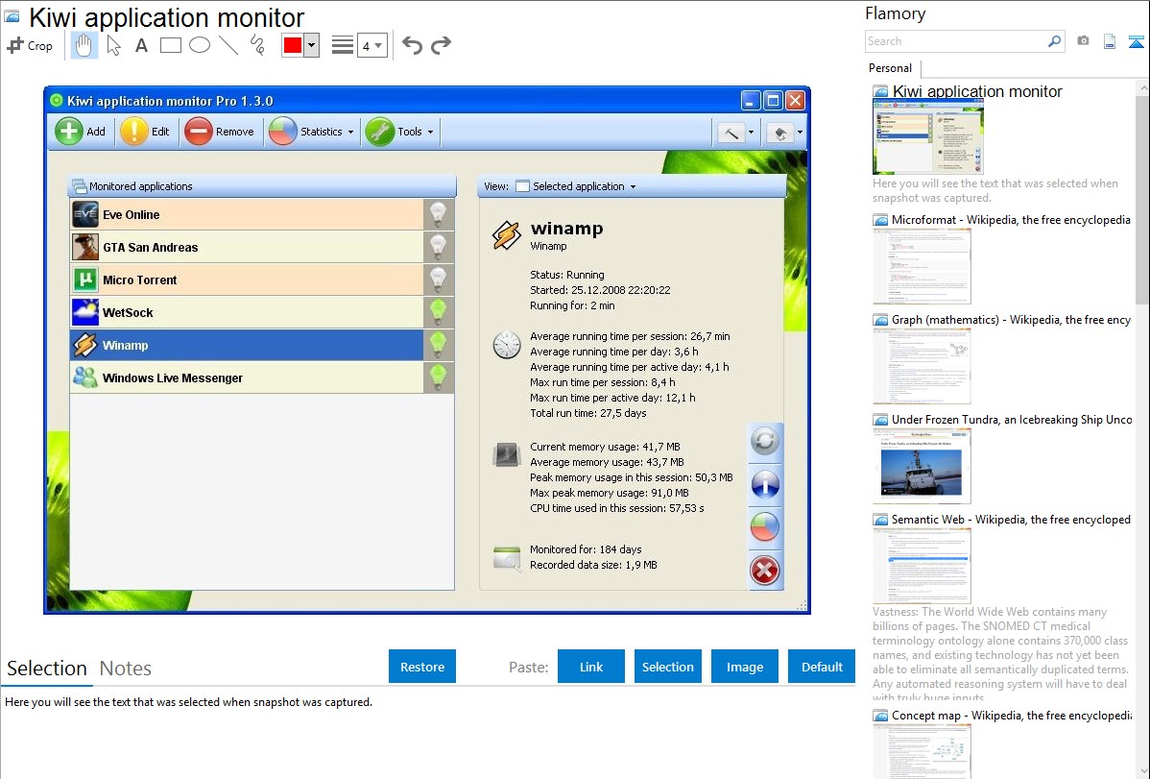The width and height of the screenshot is (1150, 779).
Task: Open the Statistics dropdown menu
Action: [312, 133]
